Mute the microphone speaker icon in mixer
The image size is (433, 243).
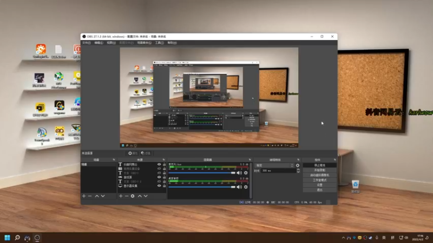coord(239,173)
